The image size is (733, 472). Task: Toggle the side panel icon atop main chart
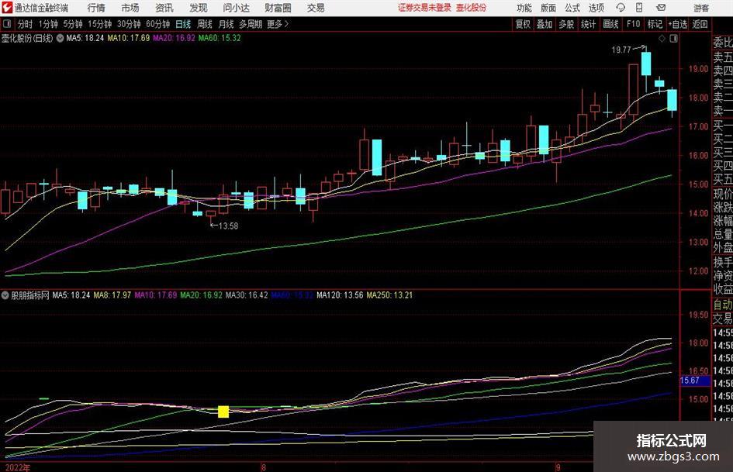(x=673, y=39)
